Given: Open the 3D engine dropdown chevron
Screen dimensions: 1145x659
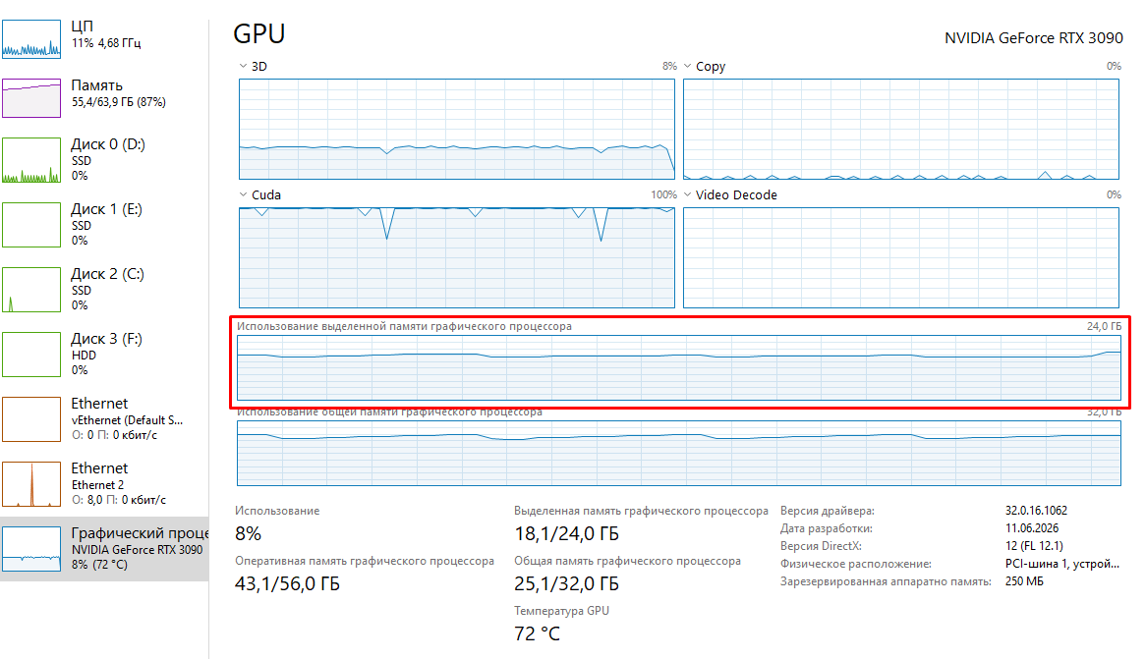Looking at the screenshot, I should [x=243, y=66].
